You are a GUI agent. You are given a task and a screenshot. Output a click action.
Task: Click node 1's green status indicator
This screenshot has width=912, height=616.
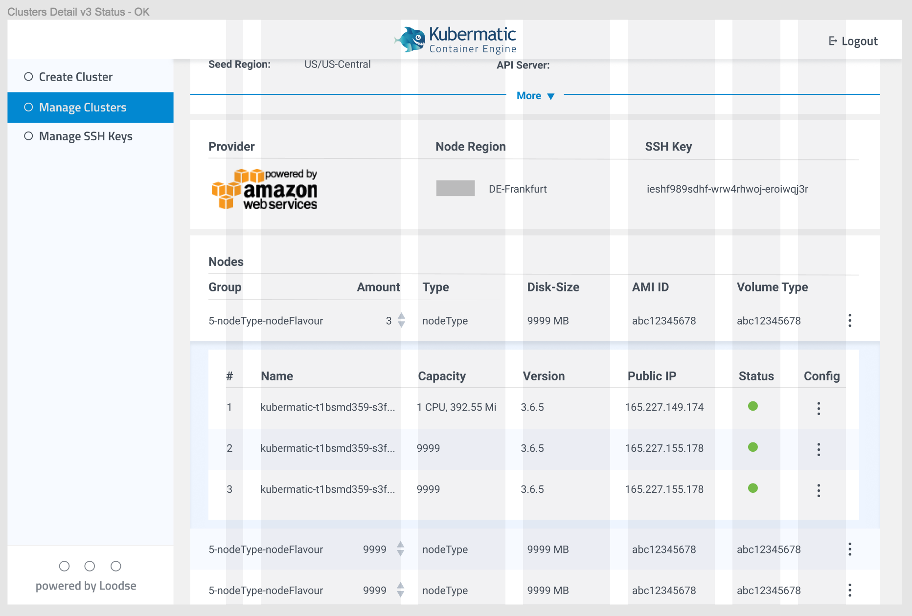(754, 406)
